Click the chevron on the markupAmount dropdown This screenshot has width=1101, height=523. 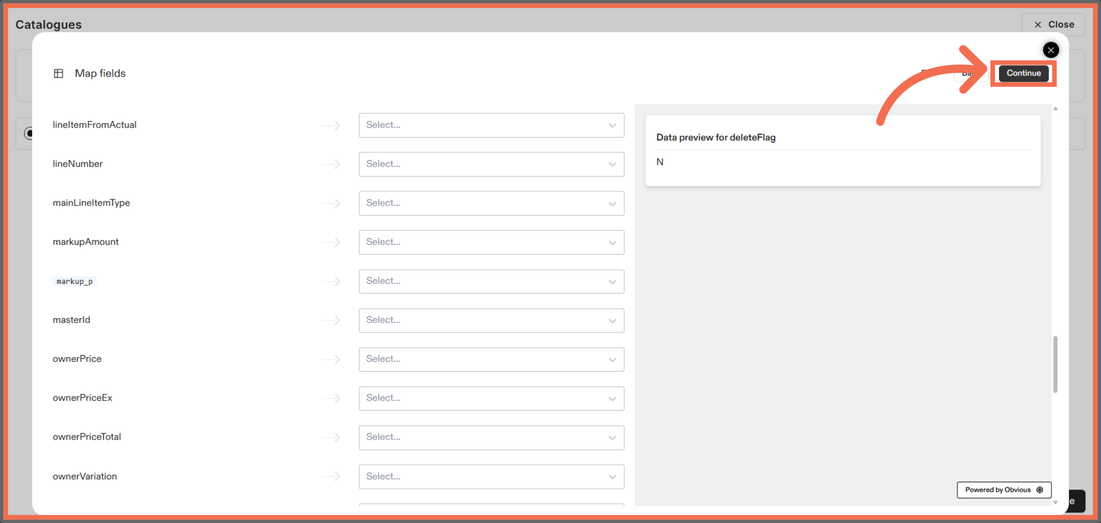612,242
